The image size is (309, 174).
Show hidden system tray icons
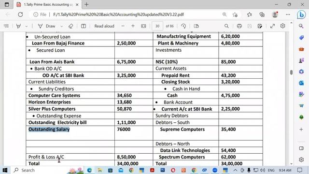(x=235, y=170)
